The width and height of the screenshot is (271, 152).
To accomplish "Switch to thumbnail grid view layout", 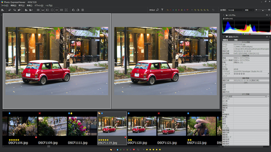I will coord(38,10).
